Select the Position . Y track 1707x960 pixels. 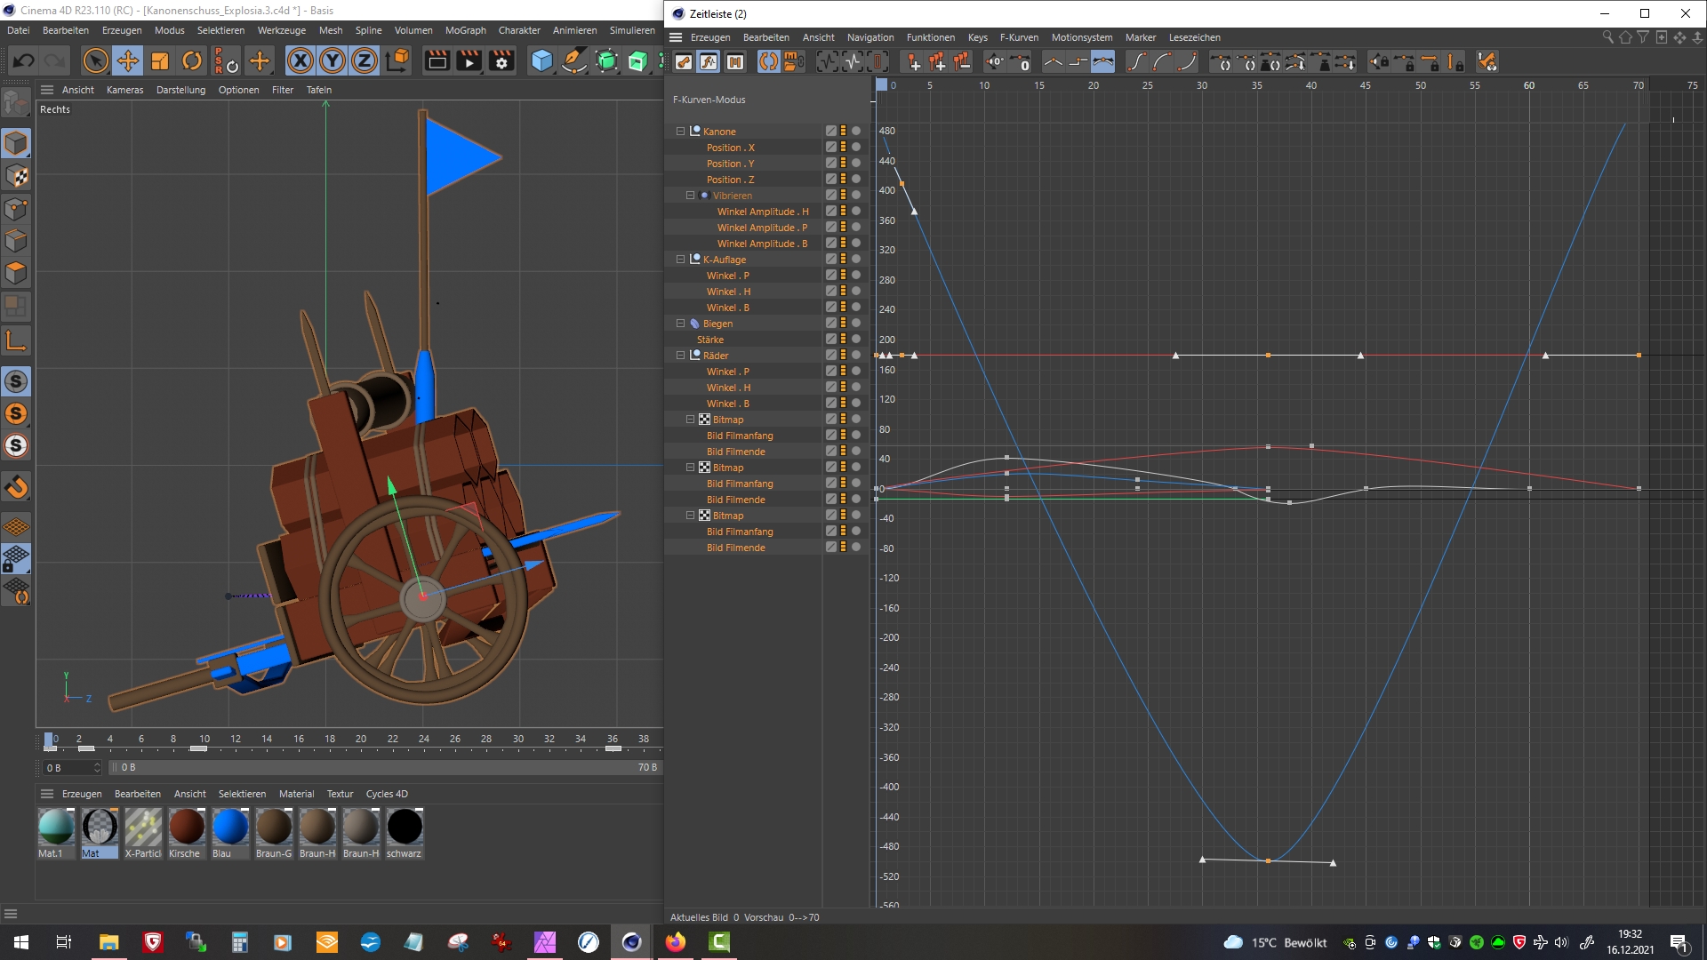pyautogui.click(x=730, y=164)
